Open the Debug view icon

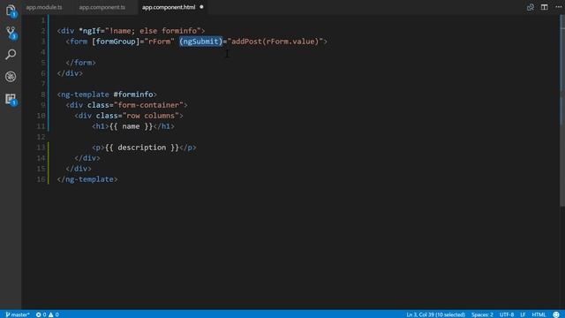pyautogui.click(x=11, y=77)
